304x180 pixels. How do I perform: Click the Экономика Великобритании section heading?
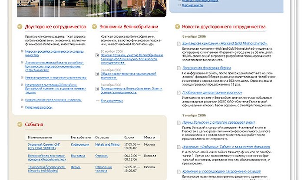129,27
